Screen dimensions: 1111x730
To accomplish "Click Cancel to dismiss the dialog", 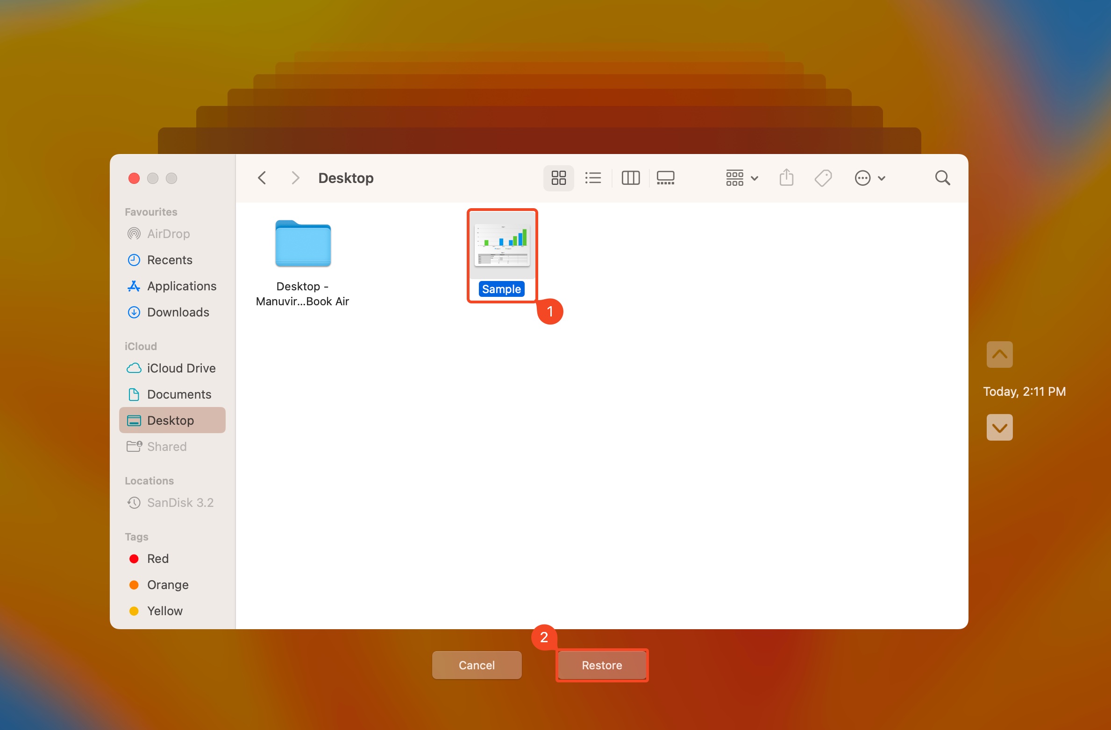I will 476,664.
